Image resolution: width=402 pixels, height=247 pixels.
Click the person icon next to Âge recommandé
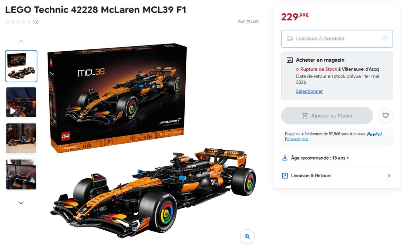click(x=285, y=158)
